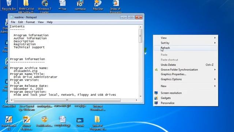
Task: Select the Word document icon near camtasia
Action: point(63,3)
